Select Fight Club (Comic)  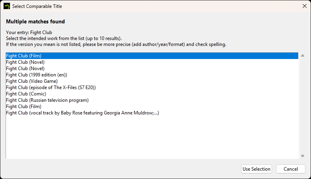coord(26,94)
